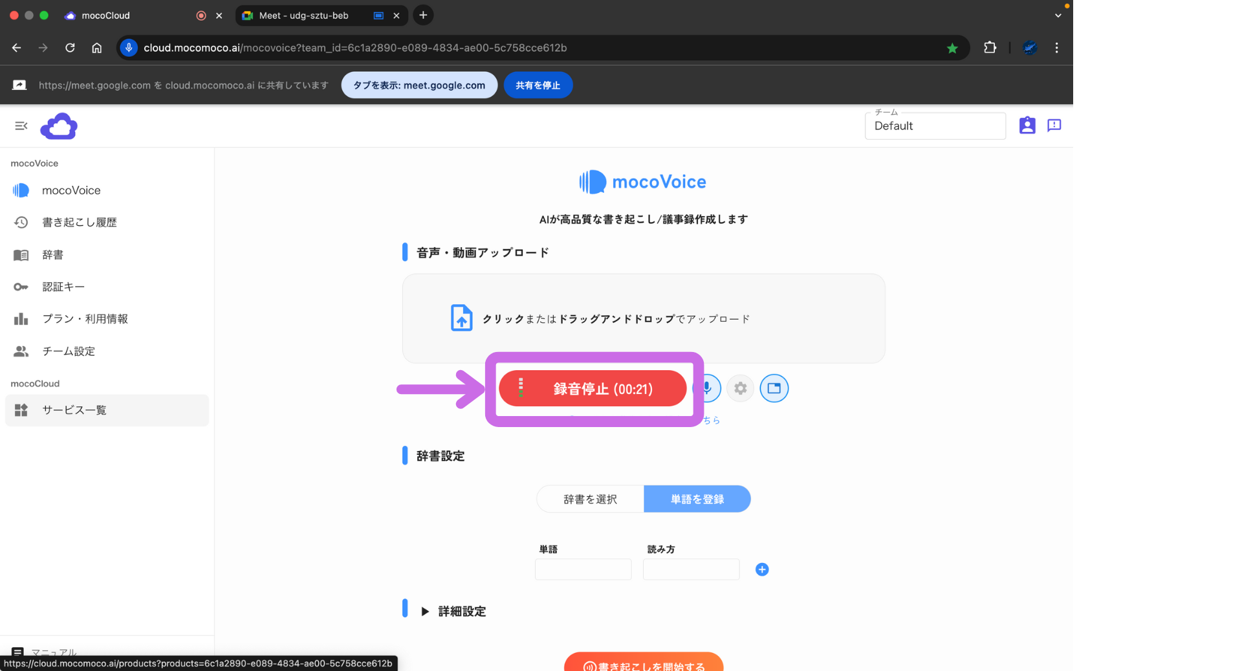The image size is (1242, 671).
Task: Click the bar chart icon for プラン・利用情報
Action: point(21,319)
